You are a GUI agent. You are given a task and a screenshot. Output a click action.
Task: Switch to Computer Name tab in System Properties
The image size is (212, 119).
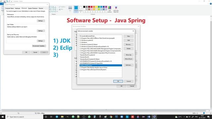coord(10,8)
